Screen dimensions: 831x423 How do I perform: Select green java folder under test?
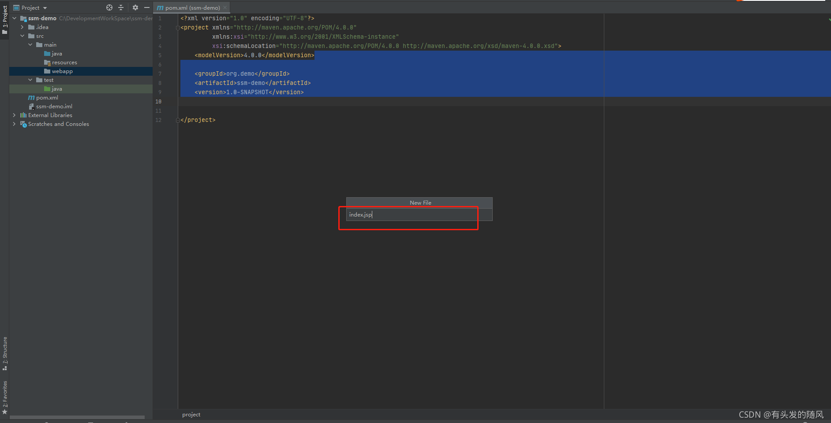click(81, 88)
